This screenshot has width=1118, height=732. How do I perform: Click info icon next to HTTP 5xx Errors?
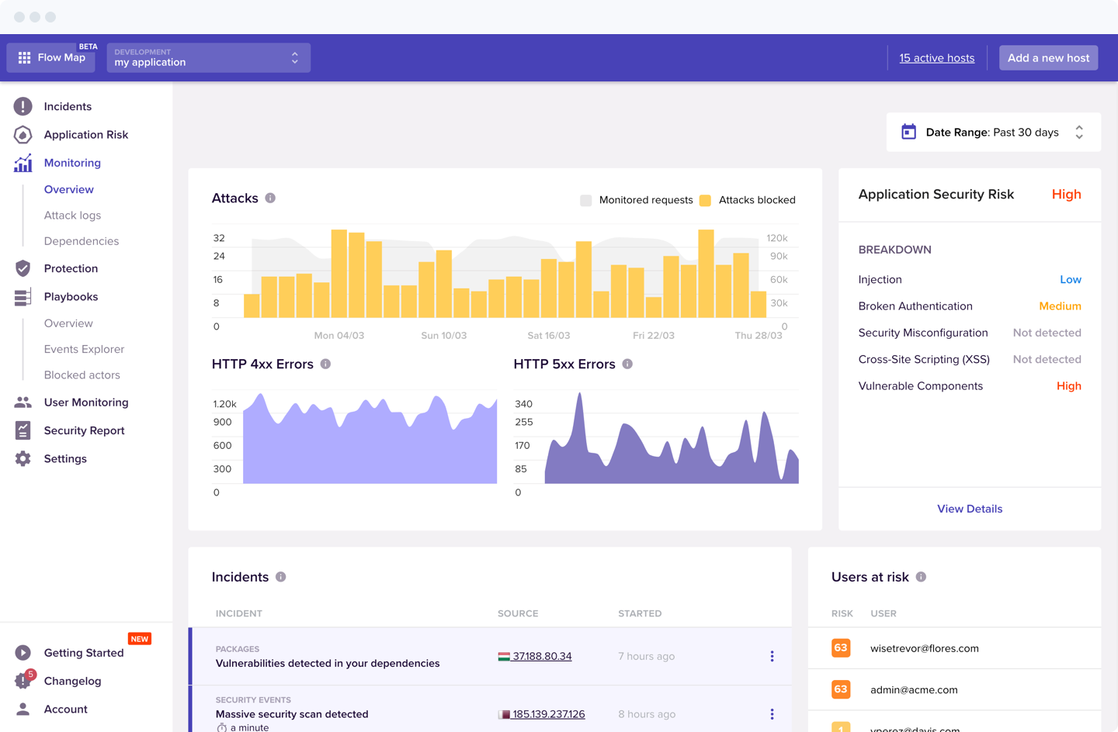tap(627, 364)
